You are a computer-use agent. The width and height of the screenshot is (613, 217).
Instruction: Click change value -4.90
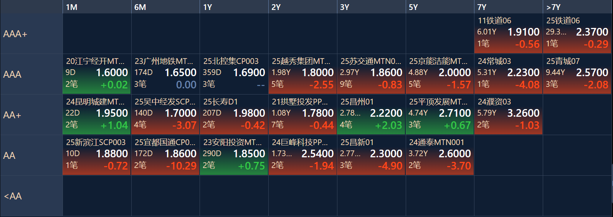point(390,166)
